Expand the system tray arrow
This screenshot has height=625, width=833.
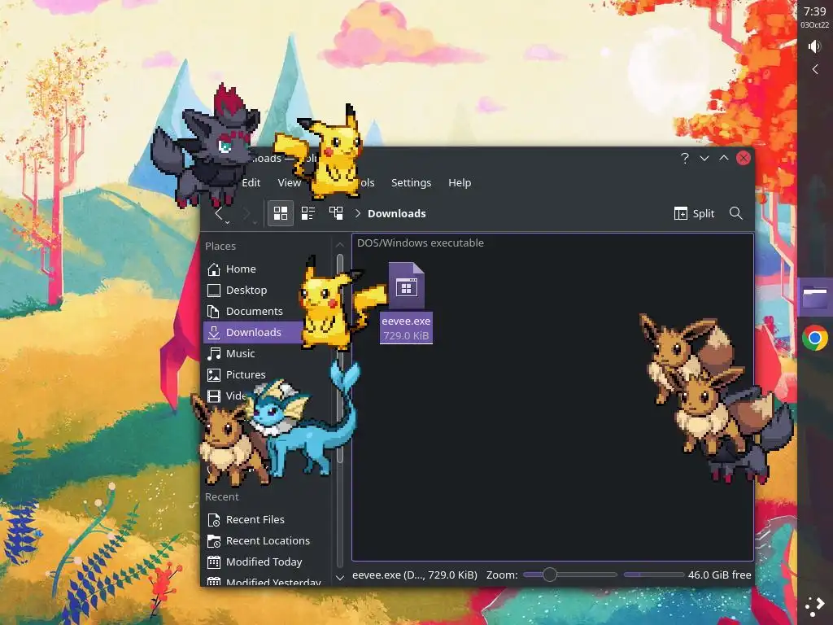click(x=815, y=69)
